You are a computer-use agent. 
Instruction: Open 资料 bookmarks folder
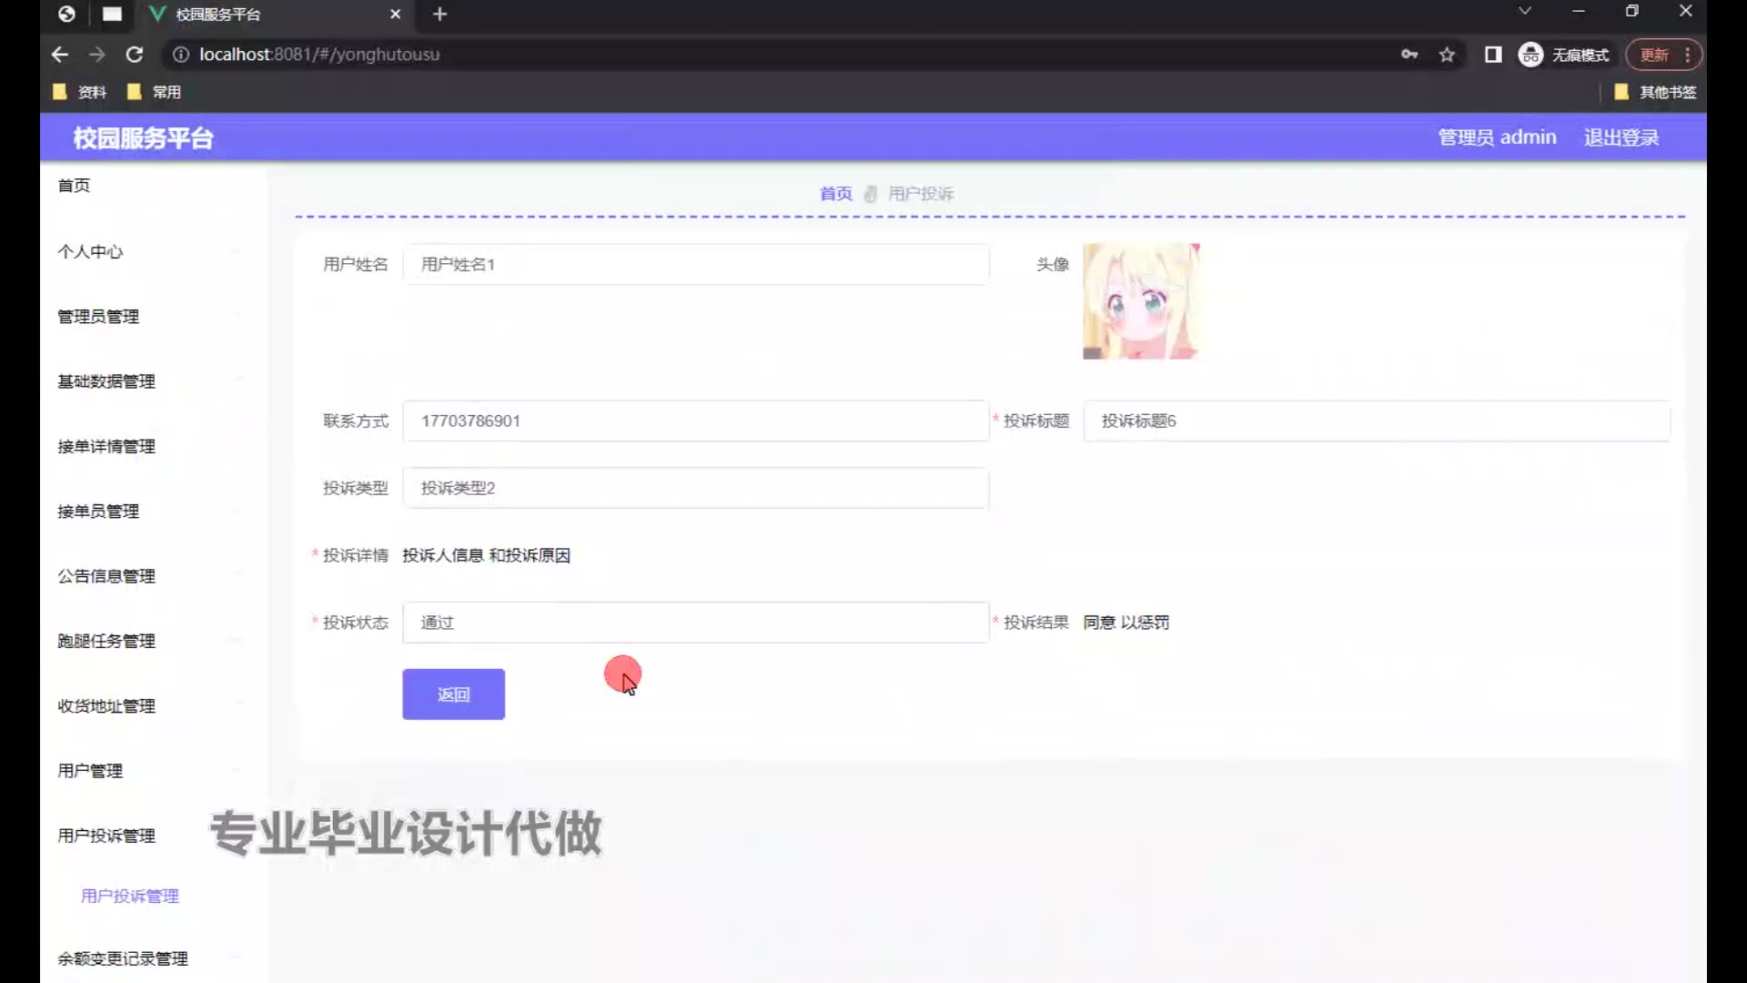click(x=80, y=92)
